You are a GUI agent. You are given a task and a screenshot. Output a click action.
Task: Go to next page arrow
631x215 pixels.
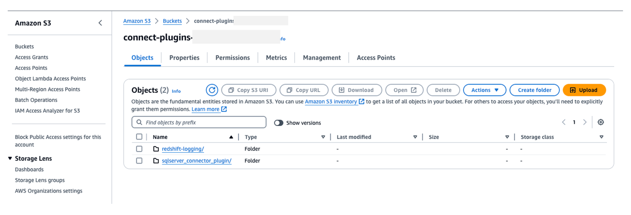(x=585, y=122)
